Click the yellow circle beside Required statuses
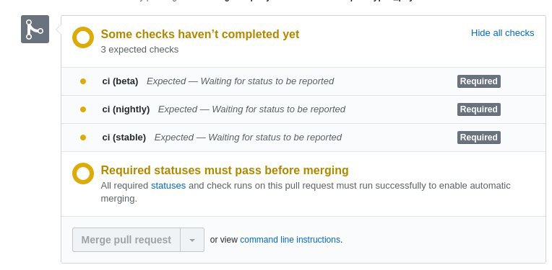The image size is (552, 270). [x=83, y=174]
